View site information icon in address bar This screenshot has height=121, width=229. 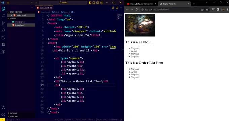coord(143,10)
